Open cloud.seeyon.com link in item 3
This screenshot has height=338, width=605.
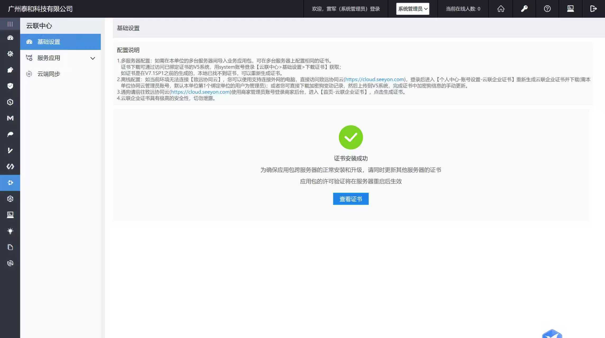click(x=200, y=92)
